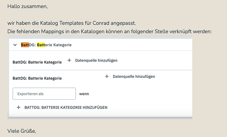
Task: Click the orange-highlighted 'Batt' text
Action: (25, 45)
